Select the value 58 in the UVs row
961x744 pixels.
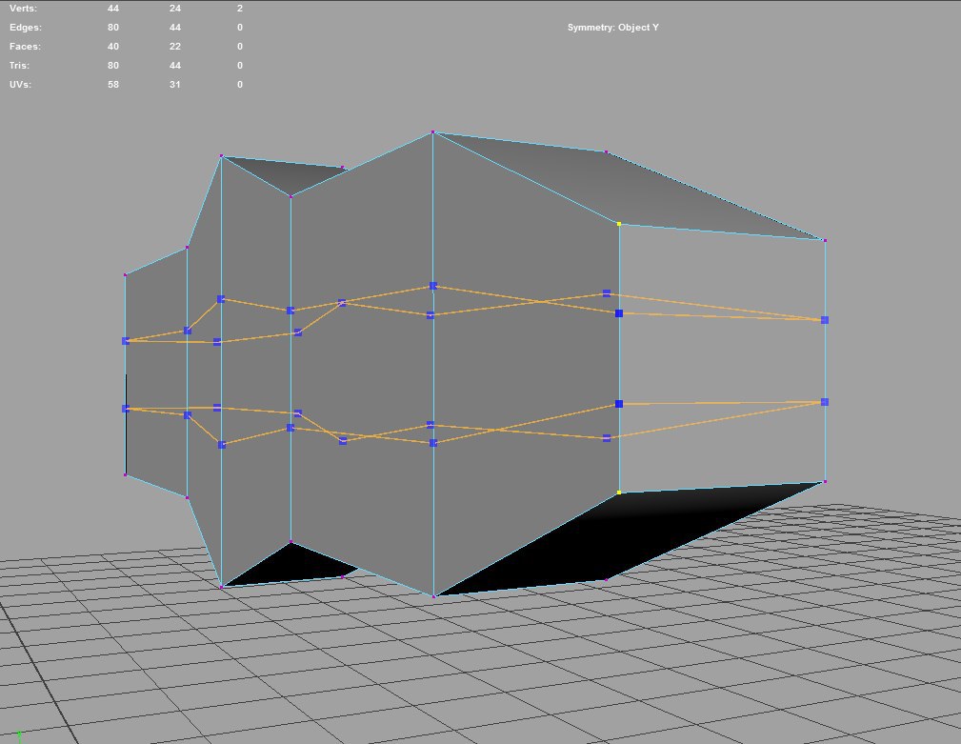[x=113, y=85]
